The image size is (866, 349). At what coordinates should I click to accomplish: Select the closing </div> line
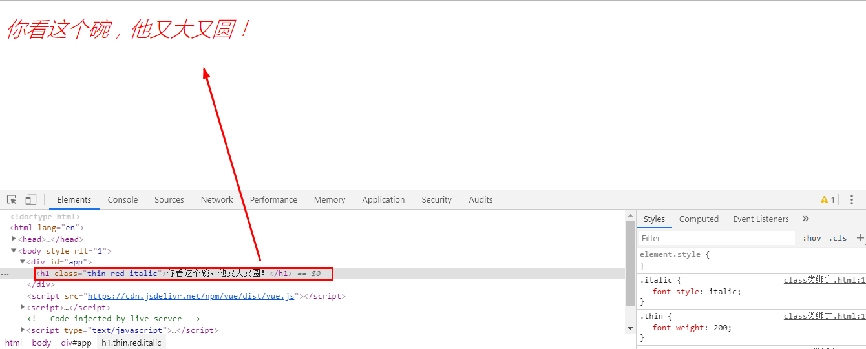[x=40, y=284]
